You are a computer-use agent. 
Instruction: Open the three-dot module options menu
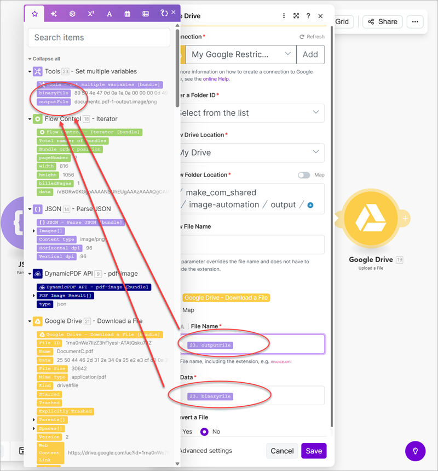284,16
